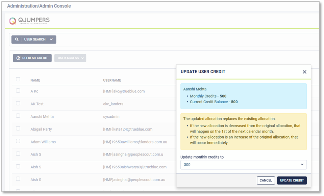Image resolution: width=324 pixels, height=196 pixels.
Task: Click the refresh icon on Refresh Credit
Action: pyautogui.click(x=18, y=58)
